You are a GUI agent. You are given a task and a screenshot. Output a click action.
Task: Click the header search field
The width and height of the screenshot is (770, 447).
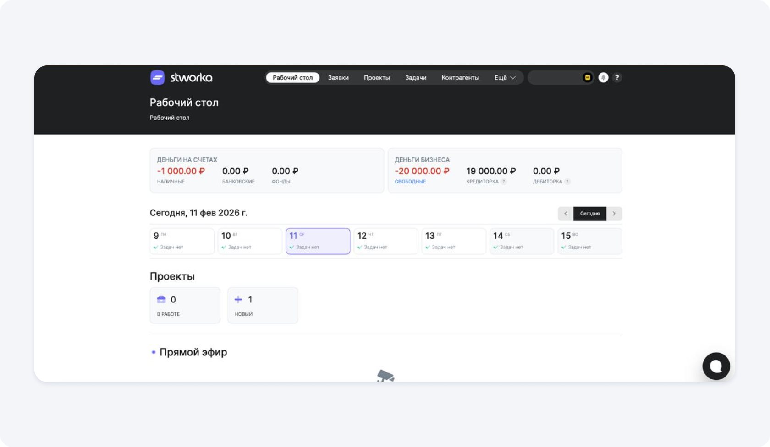555,78
